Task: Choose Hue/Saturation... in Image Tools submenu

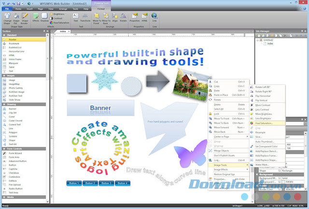Action: [x=267, y=123]
